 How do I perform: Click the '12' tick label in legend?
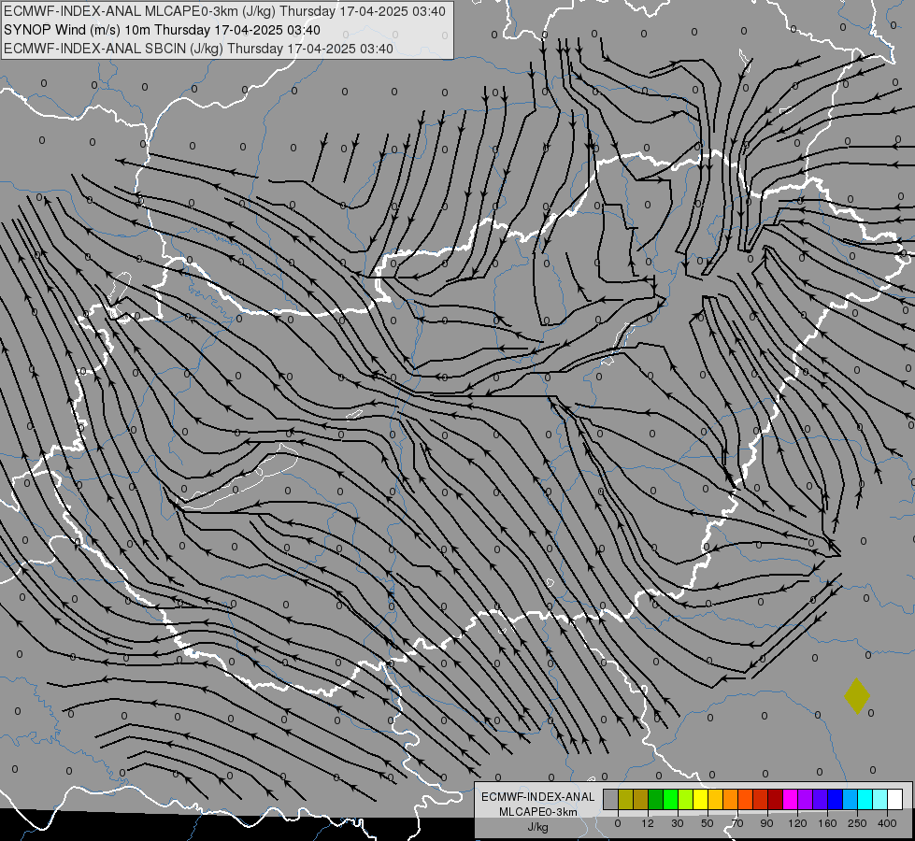[x=648, y=823]
